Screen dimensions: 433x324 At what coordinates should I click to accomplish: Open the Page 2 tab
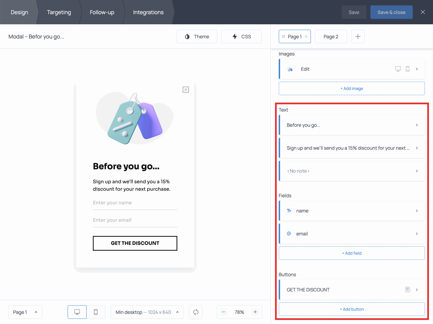click(331, 36)
